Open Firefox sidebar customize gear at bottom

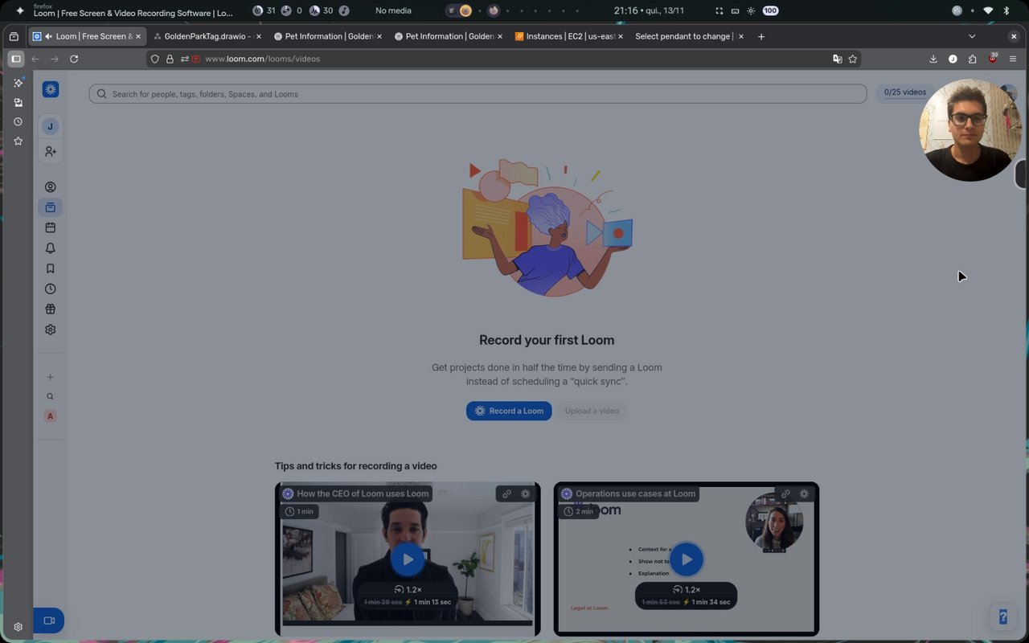pyautogui.click(x=18, y=627)
